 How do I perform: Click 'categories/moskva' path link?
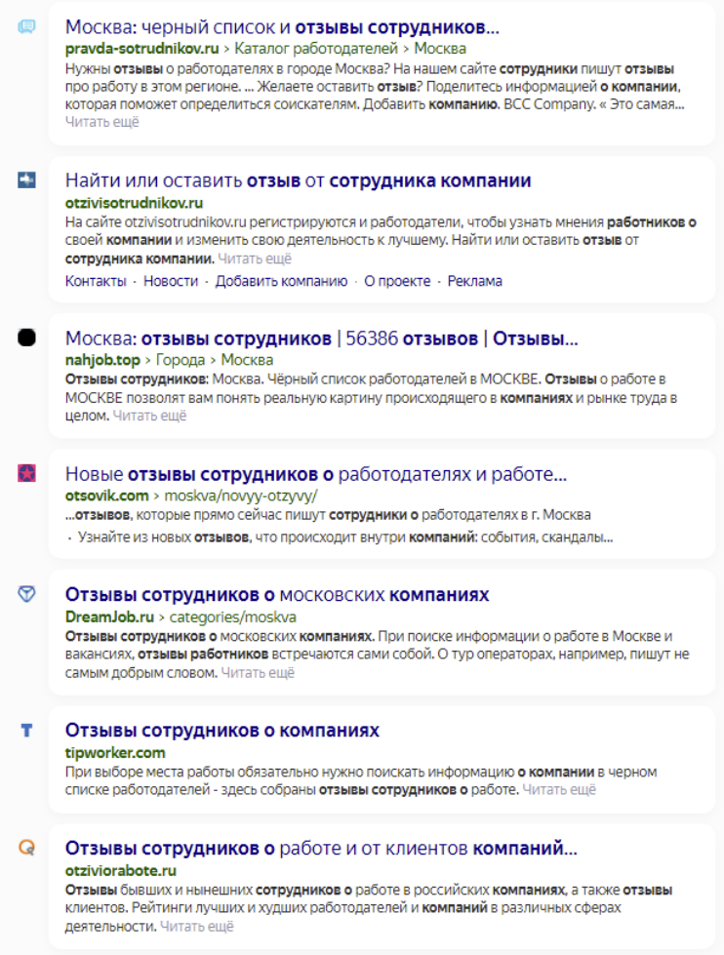pos(233,617)
